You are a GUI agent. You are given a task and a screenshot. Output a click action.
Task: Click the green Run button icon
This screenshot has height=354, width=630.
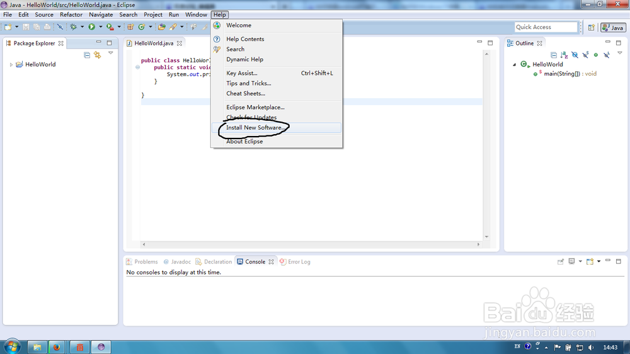coord(91,27)
